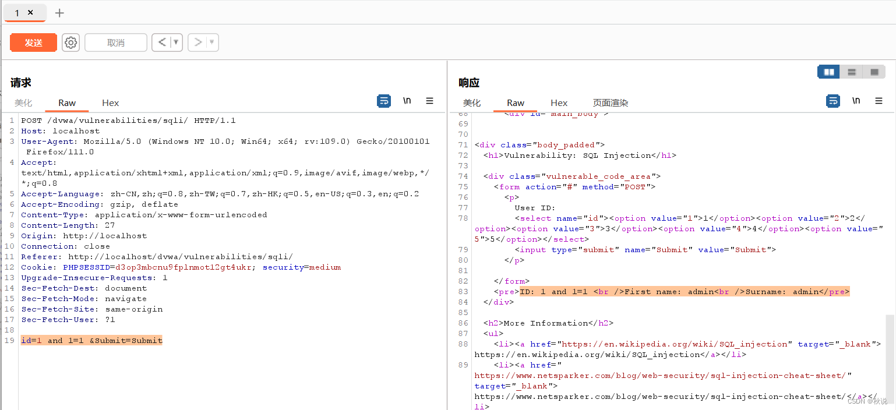Click the netsparker cheat-sheet URL line
This screenshot has width=896, height=410.
pyautogui.click(x=663, y=376)
